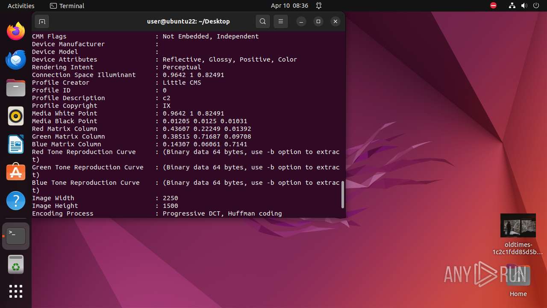Click 'Blue Tone Reproduction Curve' label
The height and width of the screenshot is (308, 547).
pos(86,183)
